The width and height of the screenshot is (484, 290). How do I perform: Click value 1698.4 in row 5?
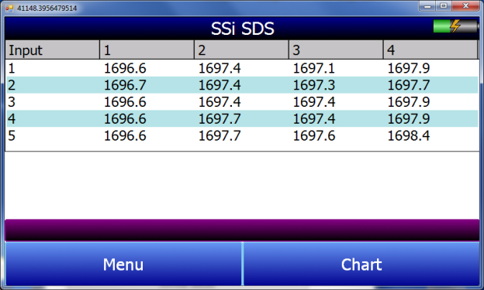408,136
